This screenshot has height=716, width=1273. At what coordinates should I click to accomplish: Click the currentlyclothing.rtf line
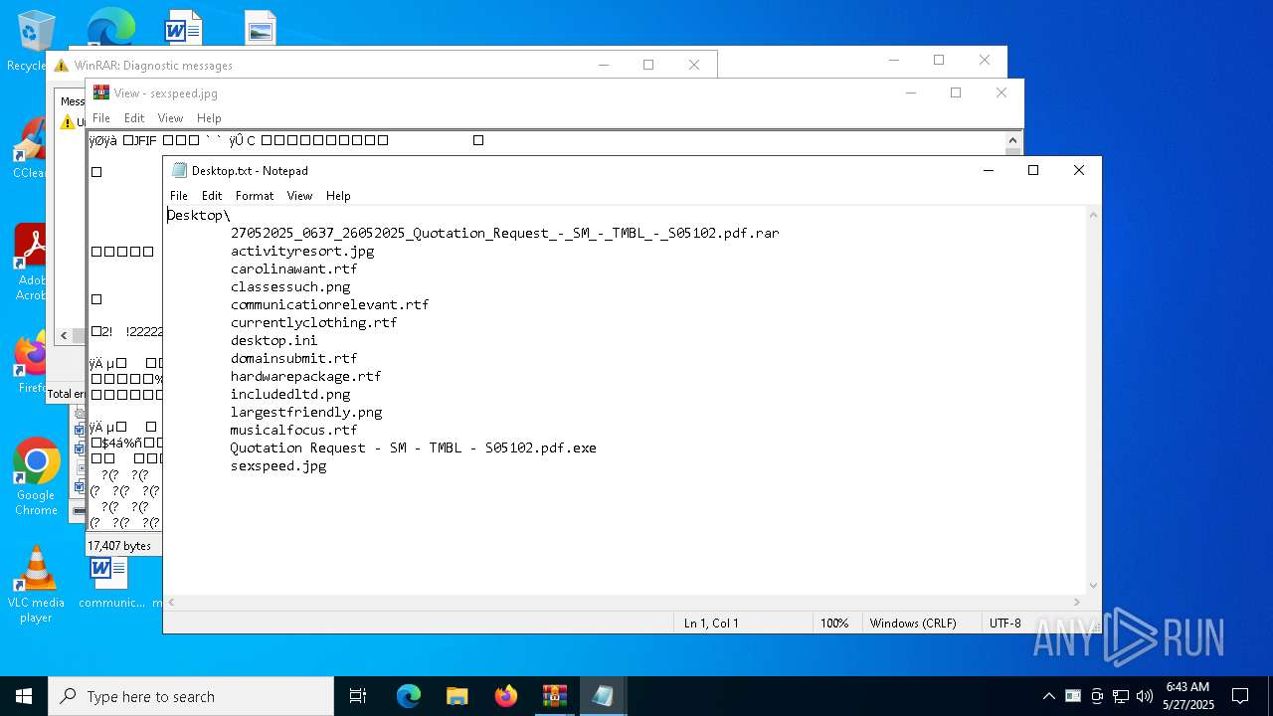314,322
